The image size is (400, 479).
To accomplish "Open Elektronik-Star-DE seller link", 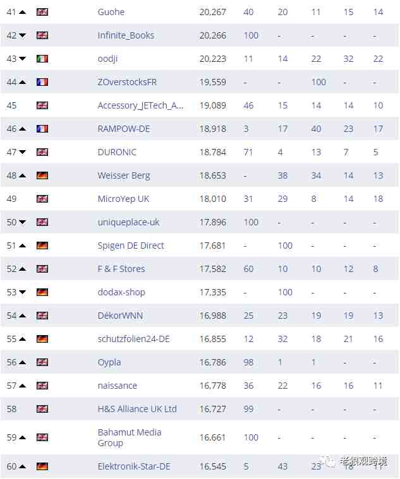I will (134, 466).
